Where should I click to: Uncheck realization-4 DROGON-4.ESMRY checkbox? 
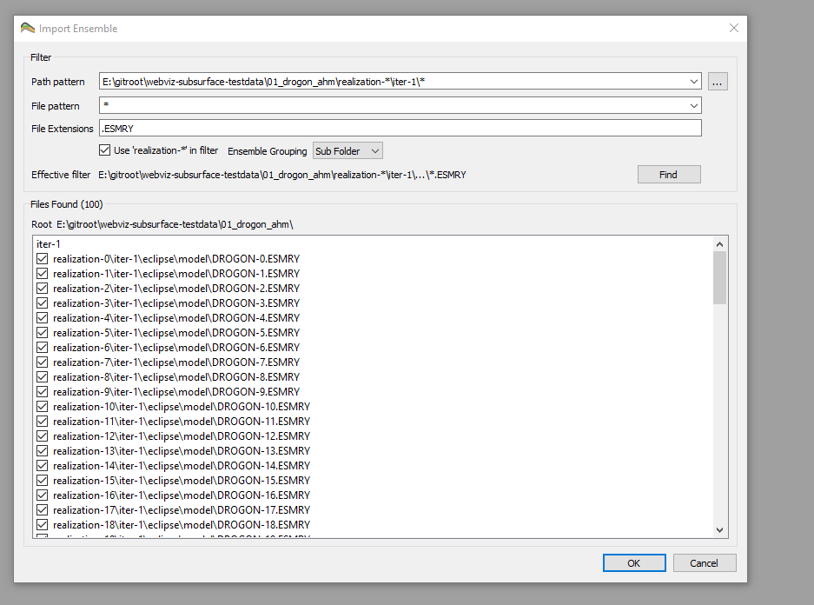(x=43, y=318)
